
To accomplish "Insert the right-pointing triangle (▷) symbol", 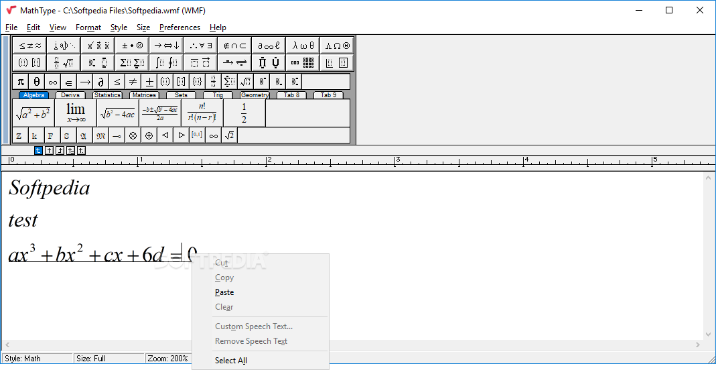I will point(182,135).
